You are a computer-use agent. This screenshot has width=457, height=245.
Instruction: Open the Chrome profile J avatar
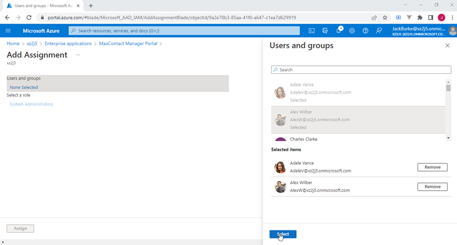tap(442, 18)
